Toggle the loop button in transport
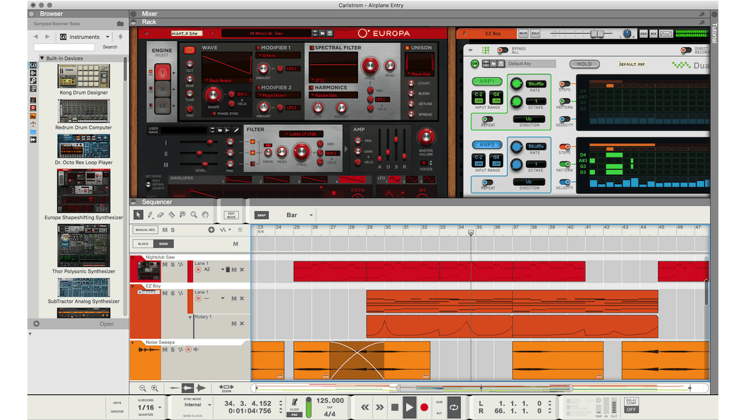Image resolution: width=747 pixels, height=420 pixels. 454,407
